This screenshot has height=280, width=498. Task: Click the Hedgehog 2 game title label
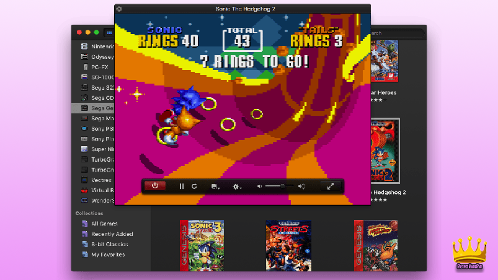(x=388, y=192)
